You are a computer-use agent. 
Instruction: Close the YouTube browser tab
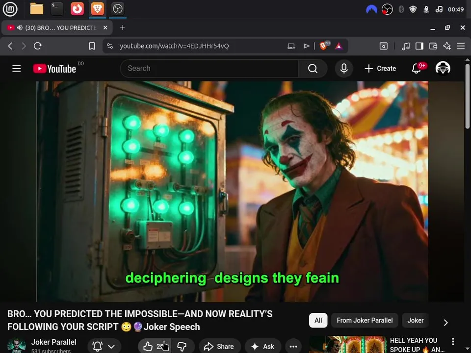105,27
